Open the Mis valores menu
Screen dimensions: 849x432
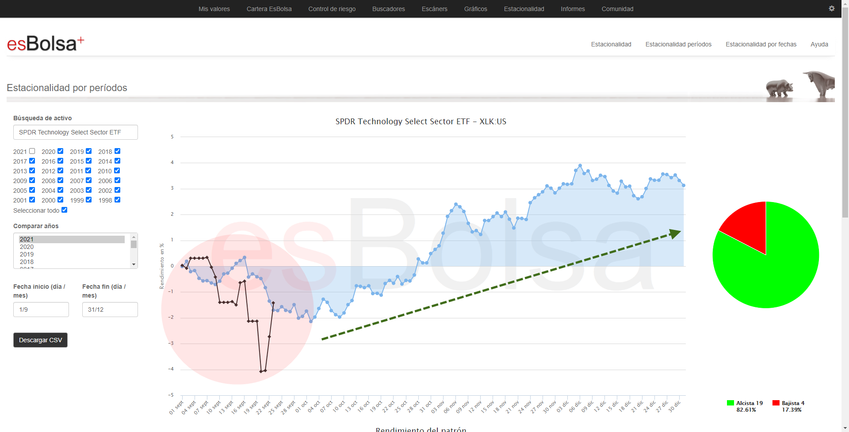(214, 9)
